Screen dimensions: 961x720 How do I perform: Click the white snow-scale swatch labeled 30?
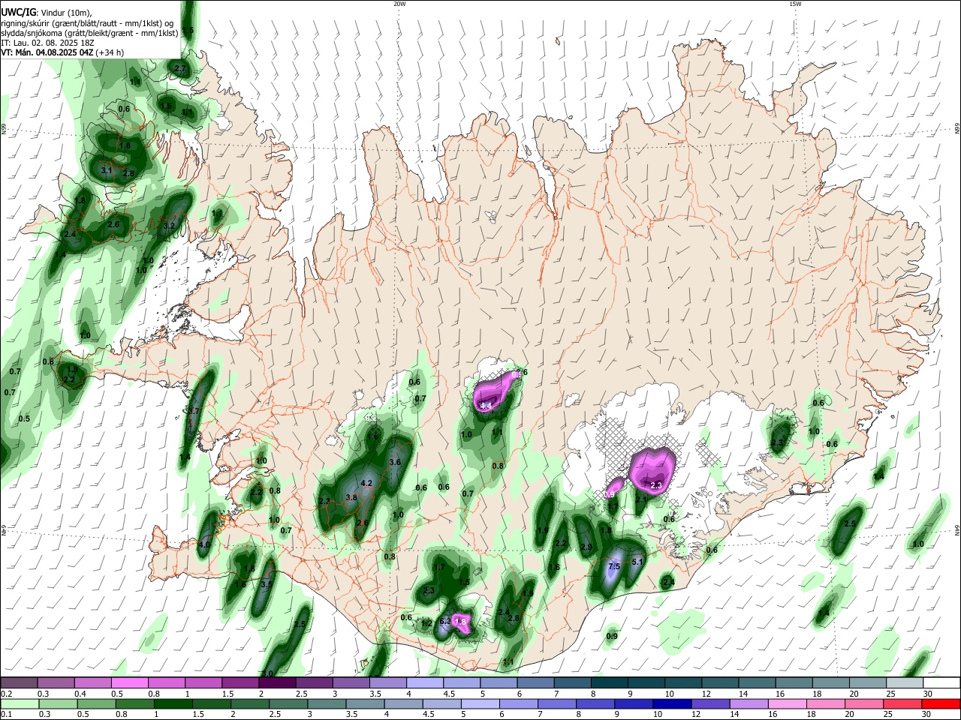coord(941,682)
